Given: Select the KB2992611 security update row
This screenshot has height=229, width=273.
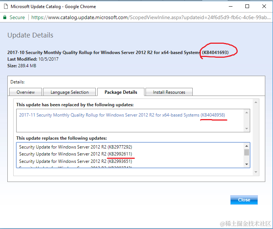Looking at the screenshot, I should pyautogui.click(x=76, y=154).
